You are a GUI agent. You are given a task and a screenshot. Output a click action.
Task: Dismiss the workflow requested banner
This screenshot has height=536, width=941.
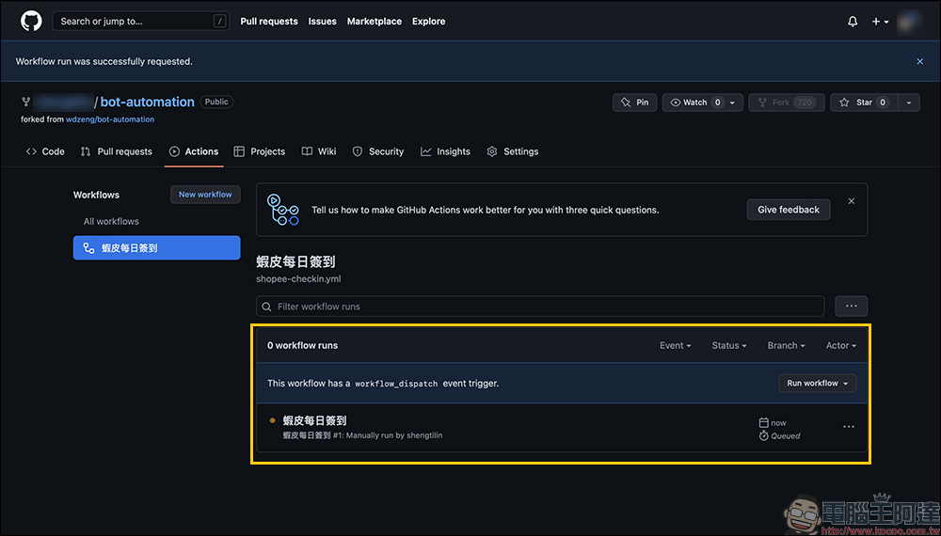(919, 61)
